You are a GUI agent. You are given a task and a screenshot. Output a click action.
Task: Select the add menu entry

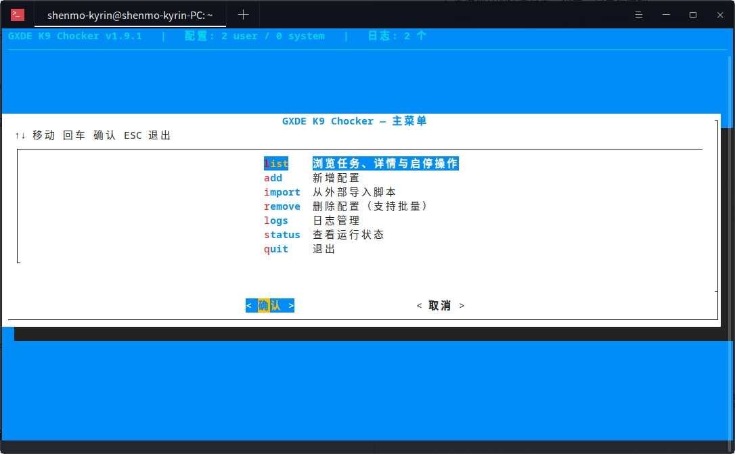click(273, 178)
